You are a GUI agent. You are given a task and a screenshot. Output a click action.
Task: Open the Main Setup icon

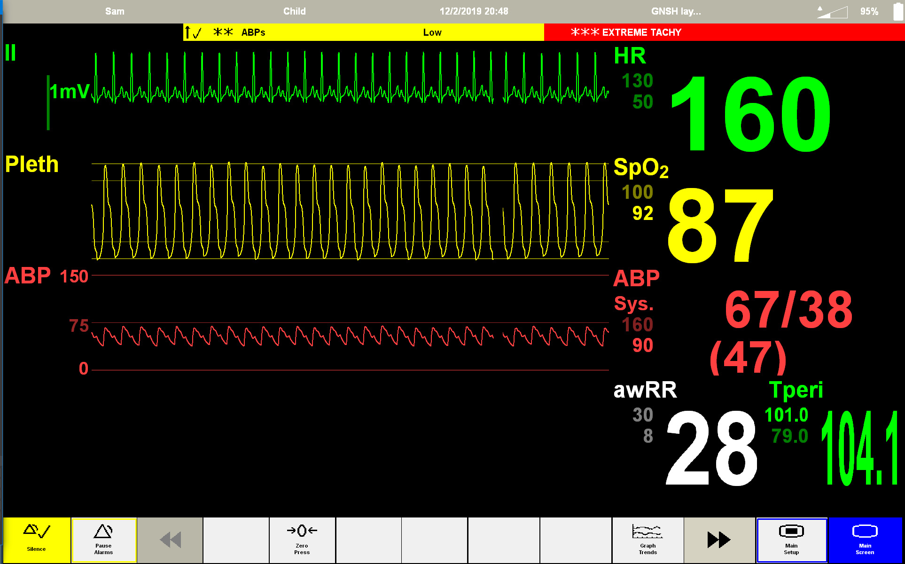tap(791, 532)
